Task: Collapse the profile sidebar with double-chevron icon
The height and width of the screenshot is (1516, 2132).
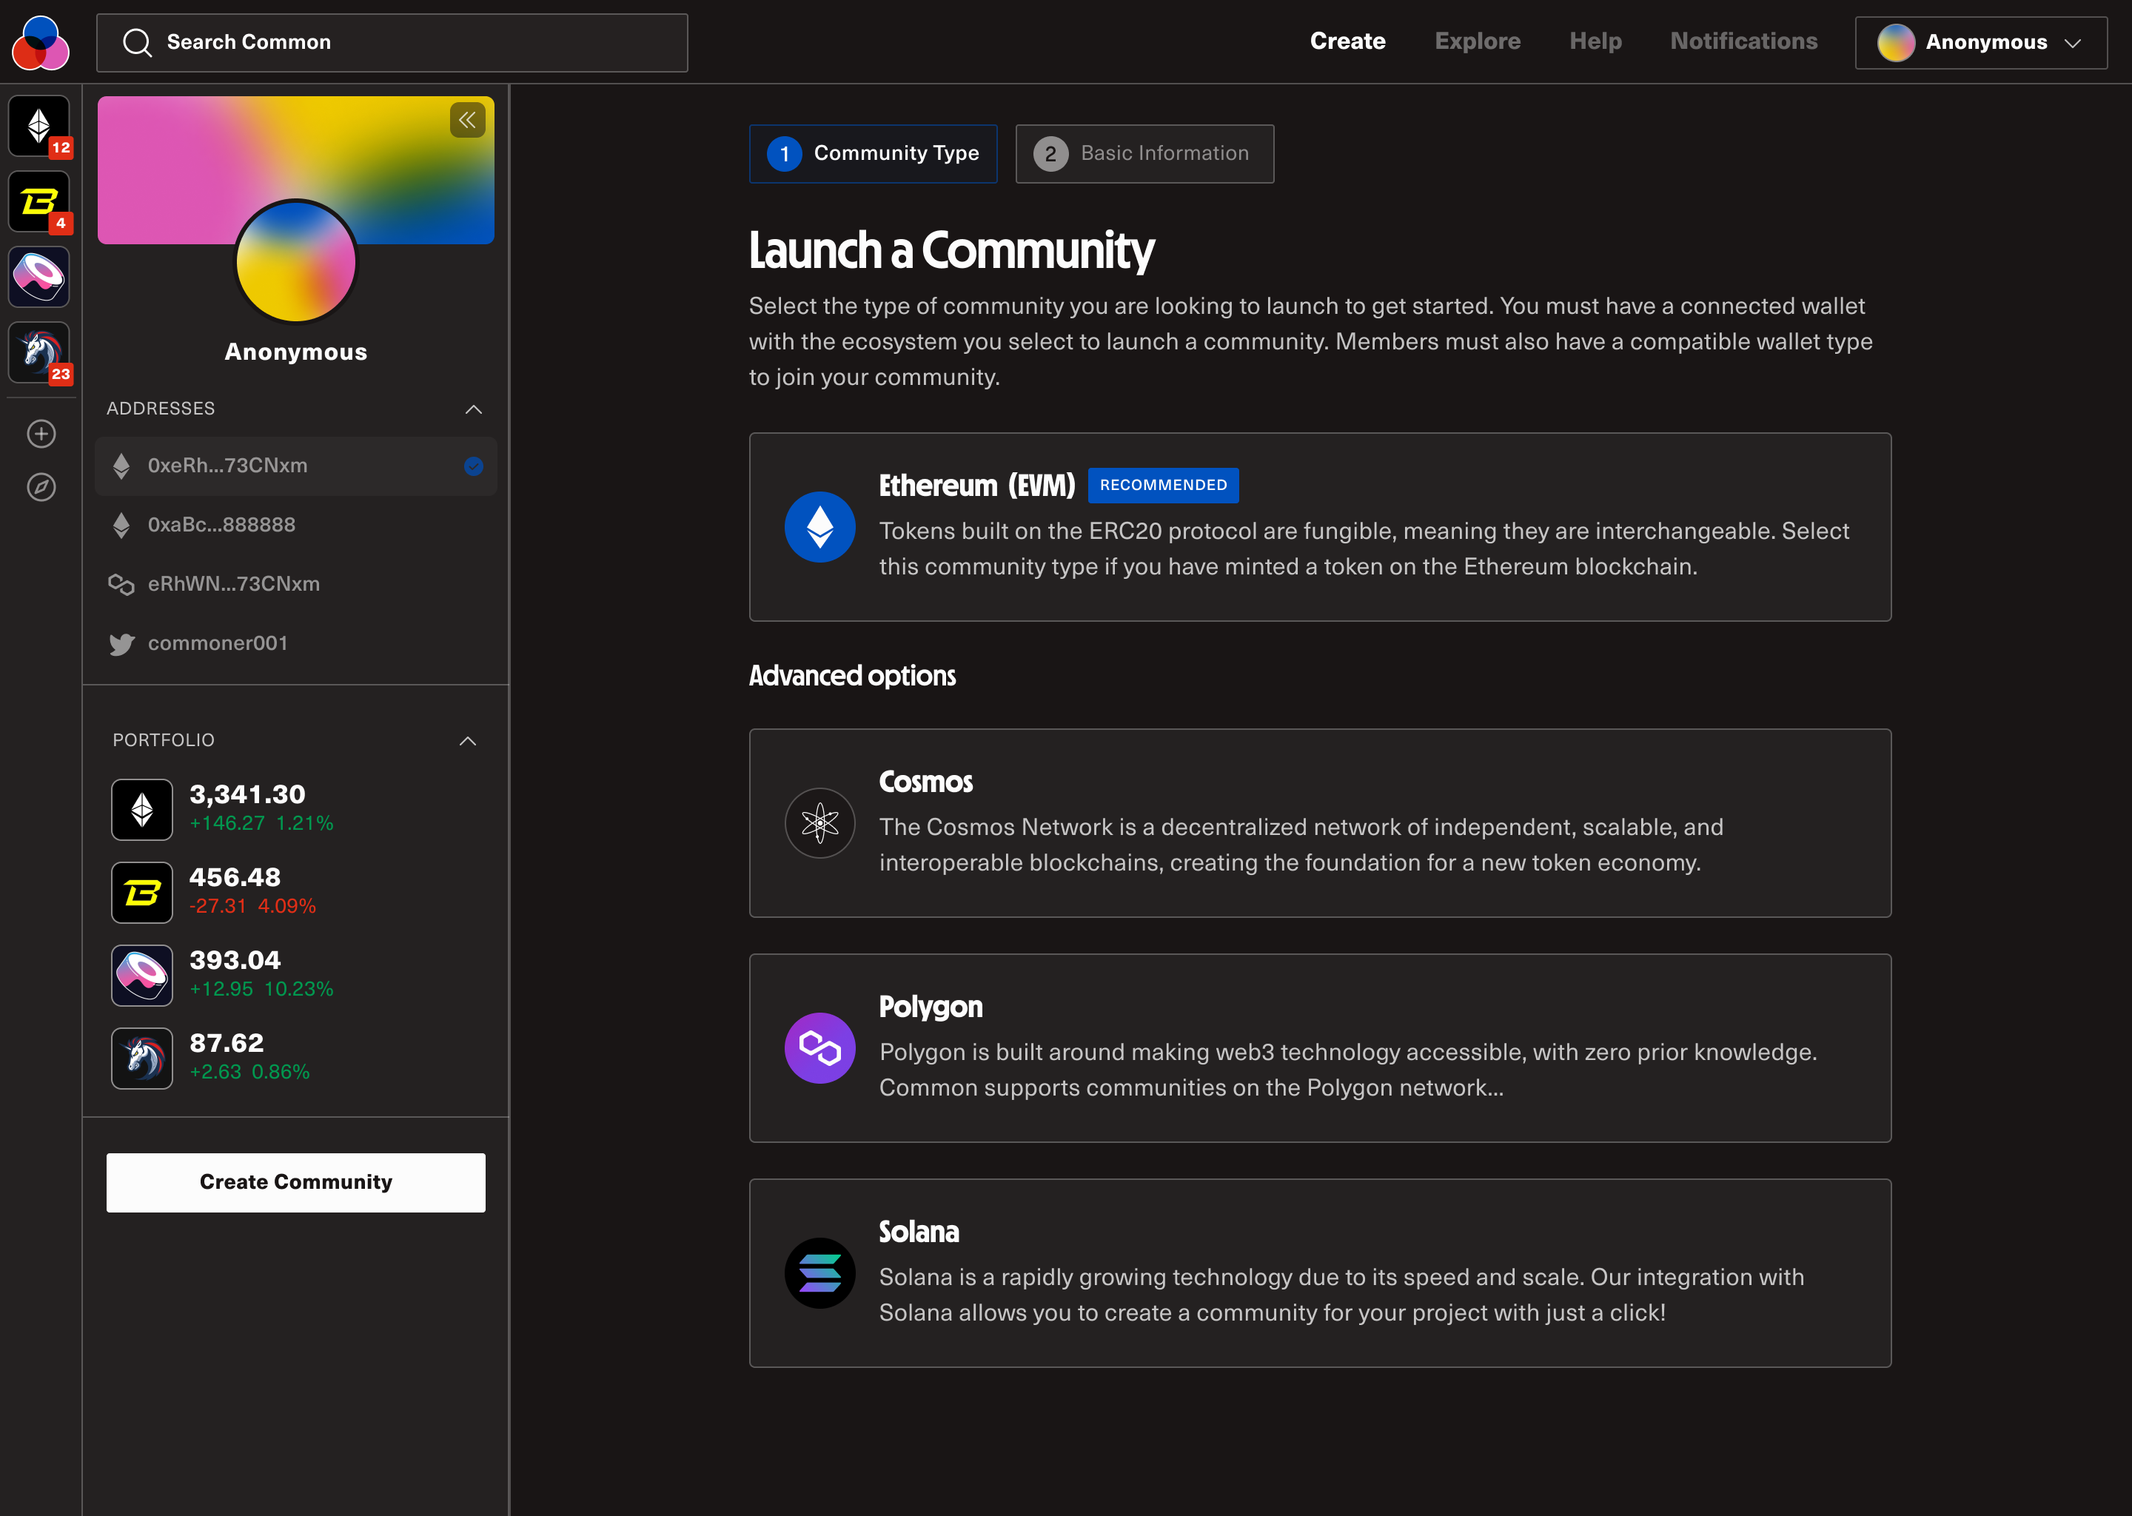Action: [x=466, y=121]
